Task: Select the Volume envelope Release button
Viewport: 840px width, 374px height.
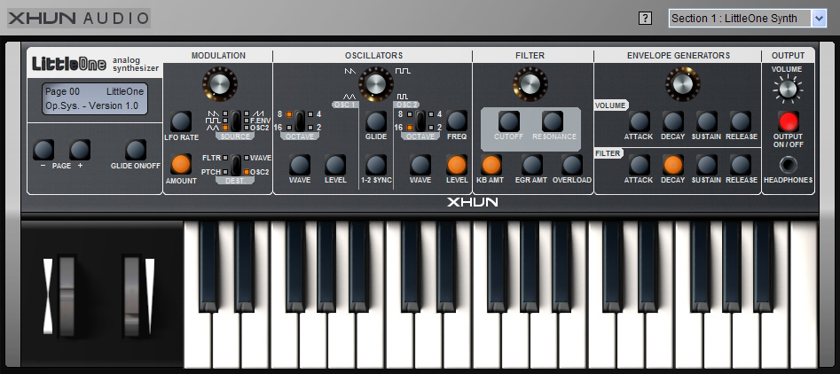Action: click(x=741, y=122)
